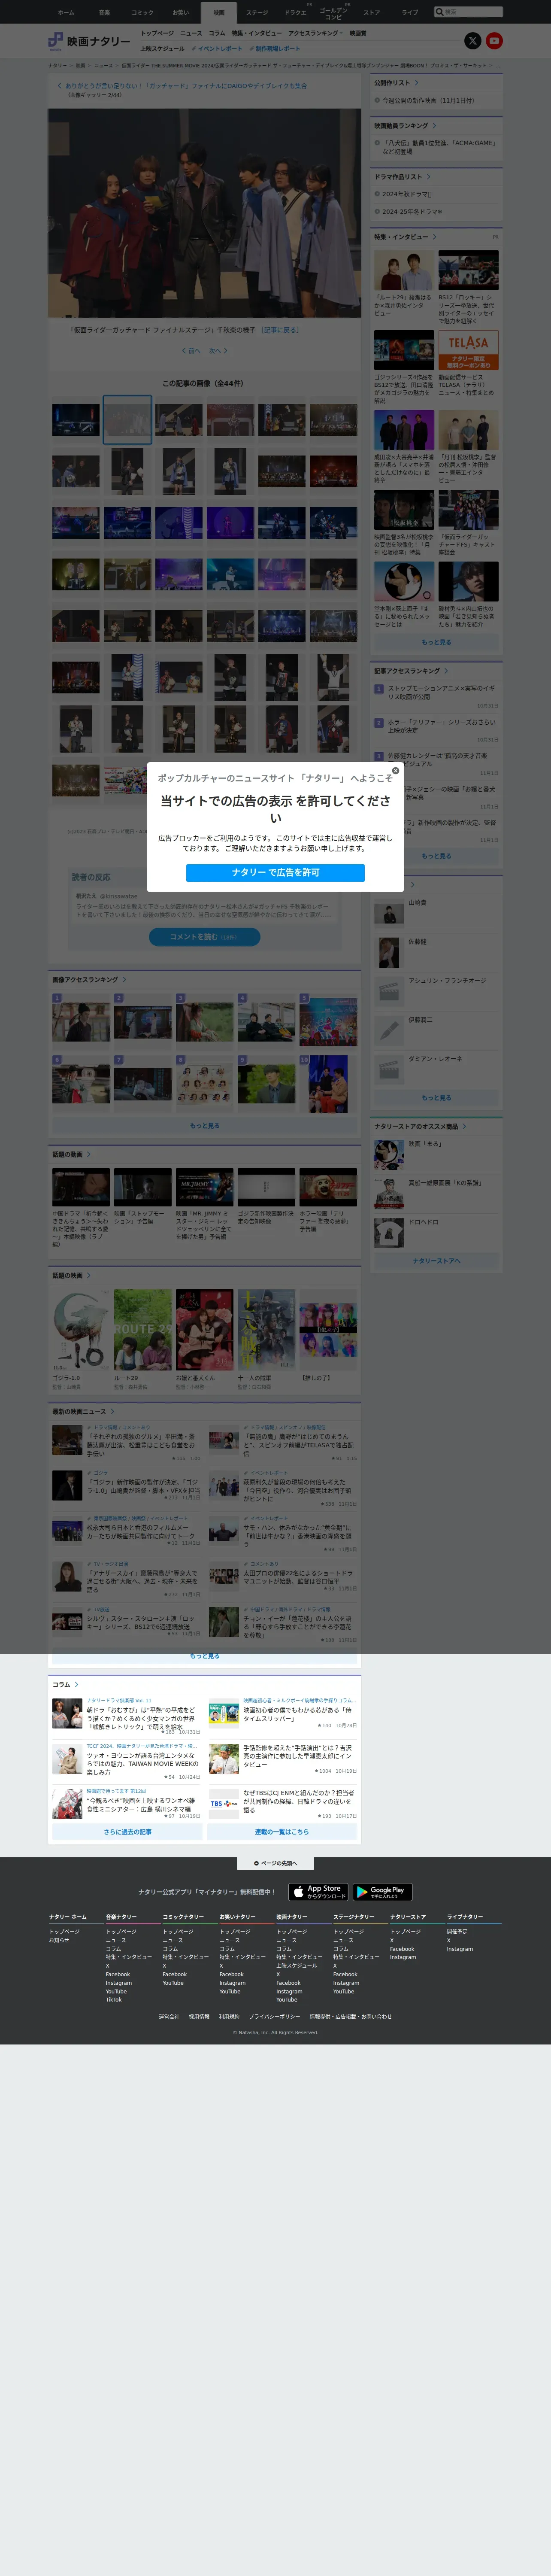Click もっと見る under 画像アクセスランキング
This screenshot has width=551, height=2576.
[x=205, y=1126]
